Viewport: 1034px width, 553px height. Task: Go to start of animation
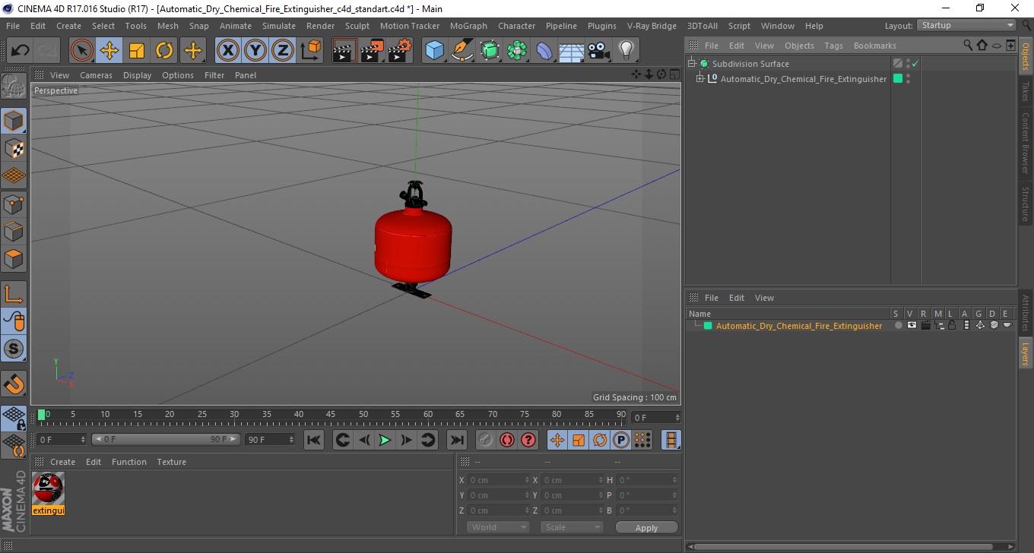click(x=314, y=440)
